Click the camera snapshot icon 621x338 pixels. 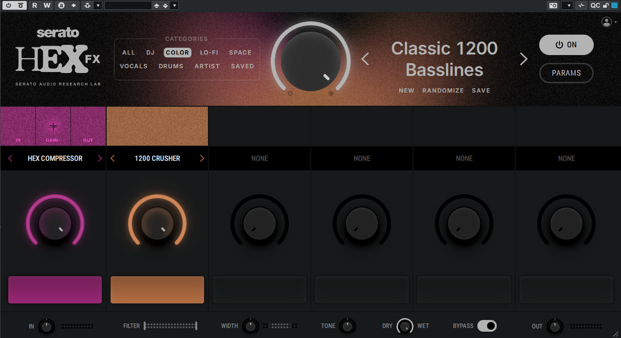553,5
